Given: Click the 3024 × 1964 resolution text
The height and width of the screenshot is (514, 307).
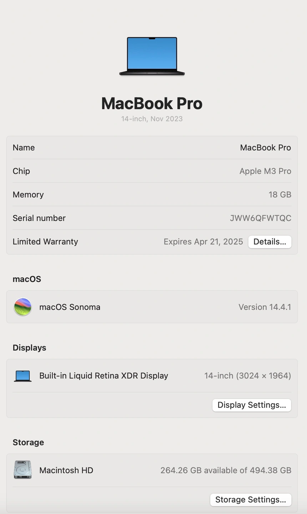Looking at the screenshot, I should coord(263,376).
